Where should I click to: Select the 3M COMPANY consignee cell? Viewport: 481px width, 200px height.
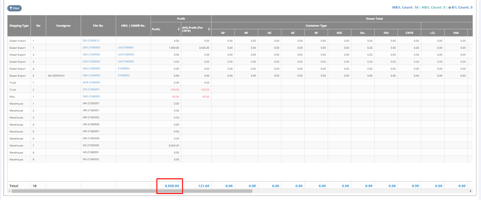[56, 76]
